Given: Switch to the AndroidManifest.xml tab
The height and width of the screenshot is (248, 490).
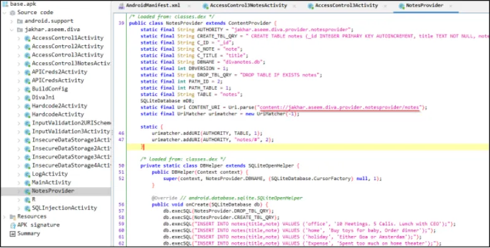Looking at the screenshot, I should click(x=153, y=6).
